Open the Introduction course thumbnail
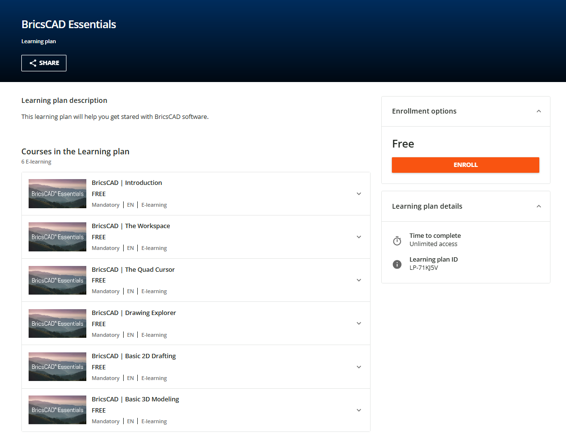This screenshot has width=566, height=447. [x=57, y=194]
